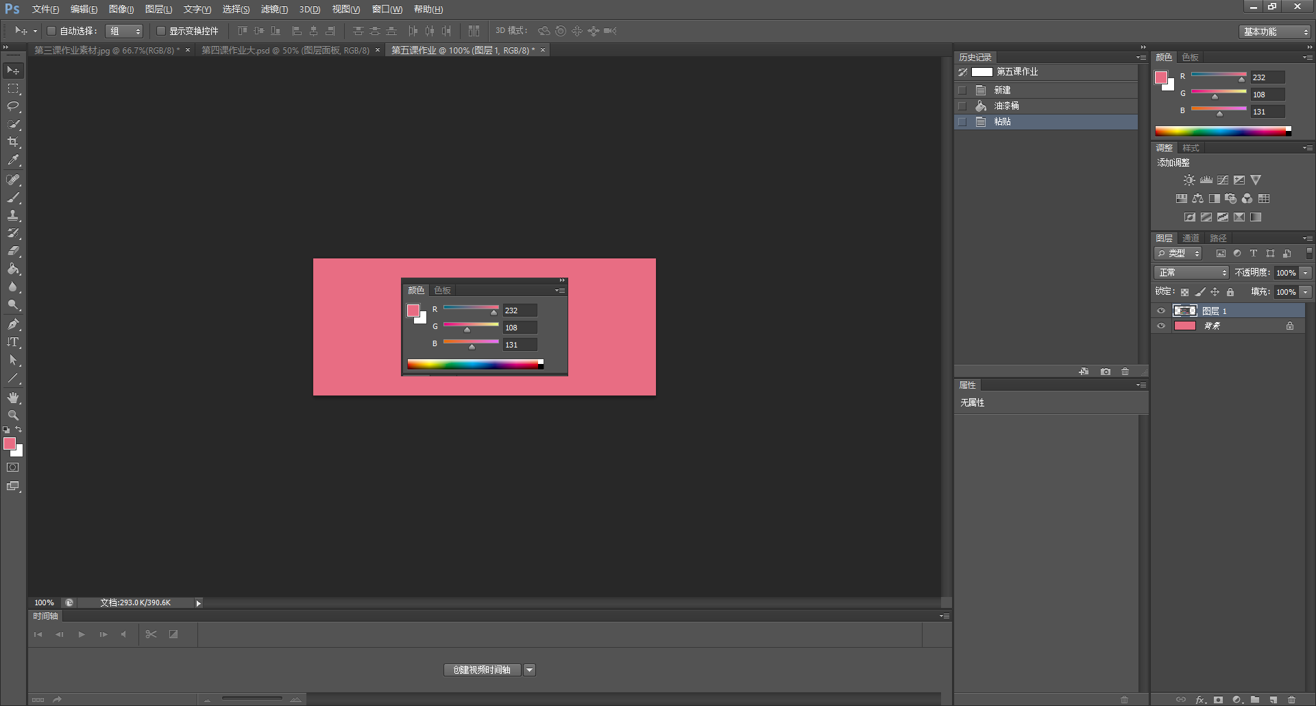
Task: Select the Blur tool
Action: 13,287
